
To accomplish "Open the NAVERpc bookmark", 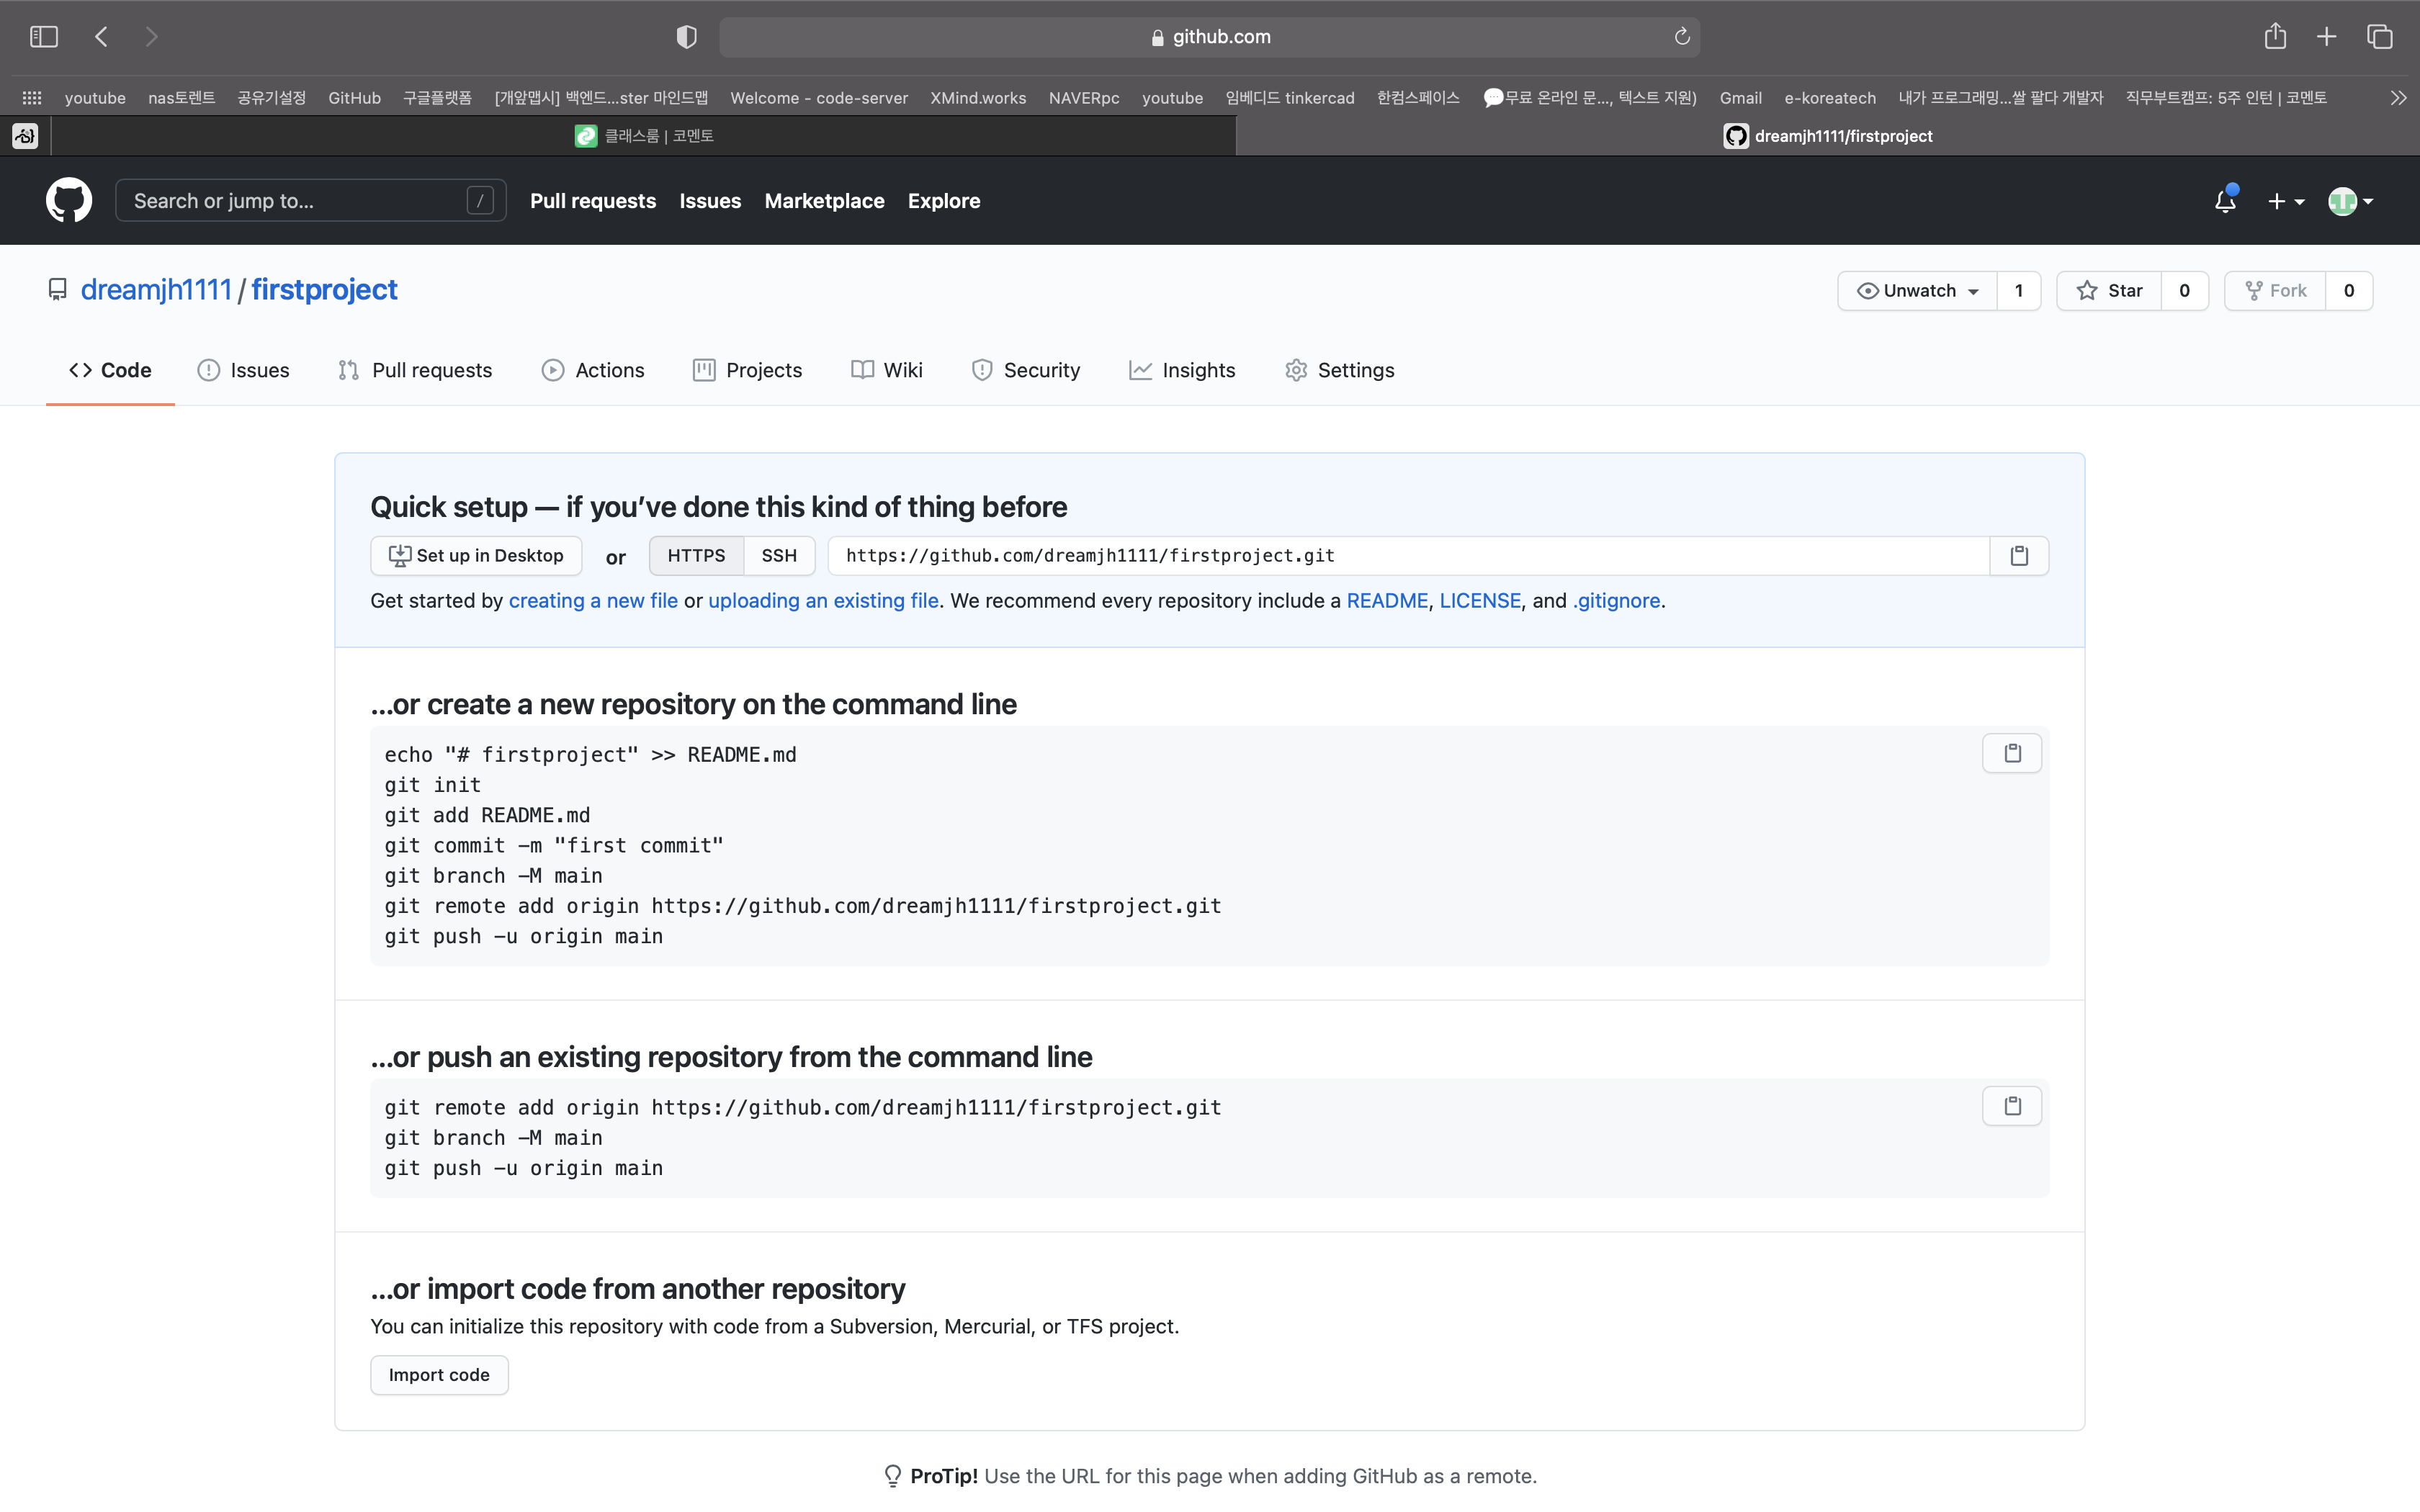I will pyautogui.click(x=1084, y=98).
